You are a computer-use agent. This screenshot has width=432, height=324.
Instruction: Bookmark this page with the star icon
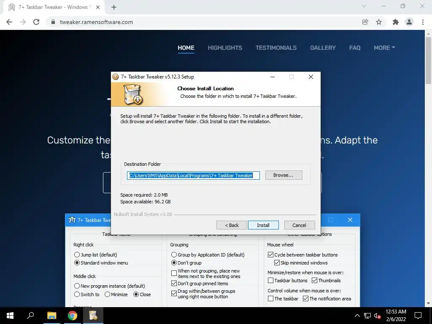[379, 22]
